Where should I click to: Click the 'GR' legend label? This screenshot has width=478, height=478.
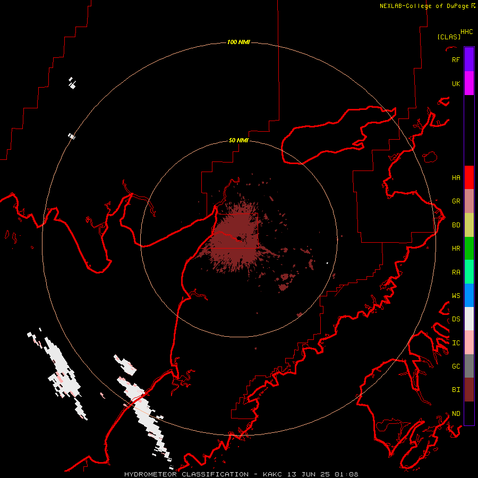pos(456,201)
